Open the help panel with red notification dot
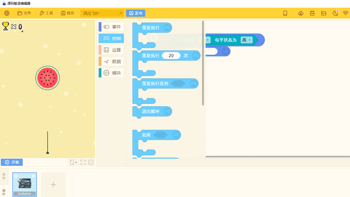Viewport: 350px width, 197px height. [335, 13]
